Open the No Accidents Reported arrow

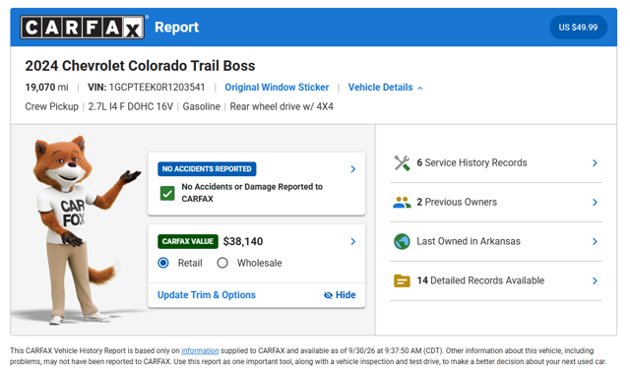click(352, 169)
